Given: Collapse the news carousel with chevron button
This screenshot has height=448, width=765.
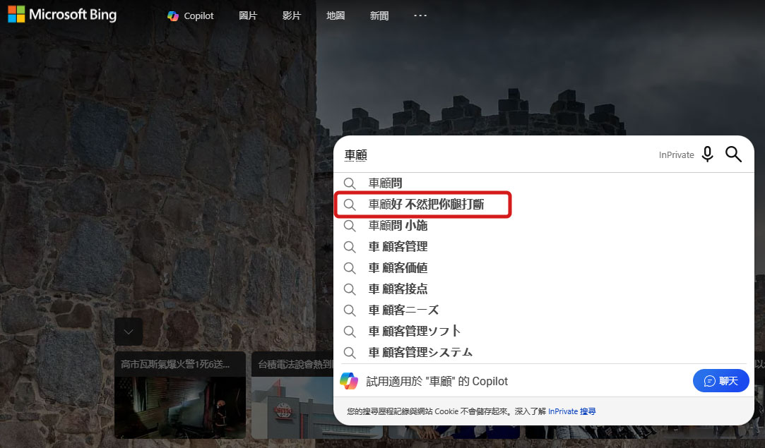Looking at the screenshot, I should coord(129,332).
